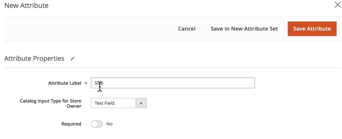Choose Save in New Attribute Set

[x=244, y=29]
